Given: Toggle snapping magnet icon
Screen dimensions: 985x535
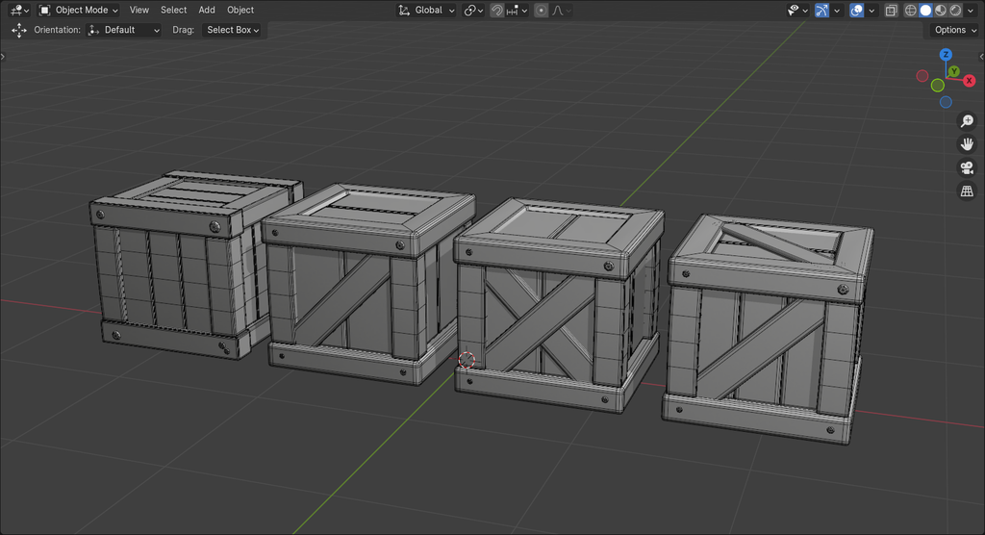Looking at the screenshot, I should tap(497, 10).
